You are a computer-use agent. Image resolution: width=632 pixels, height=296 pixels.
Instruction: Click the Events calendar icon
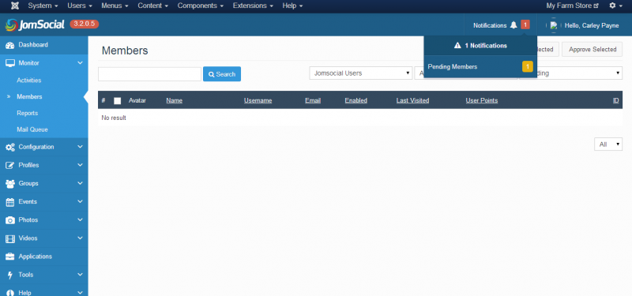[10, 202]
